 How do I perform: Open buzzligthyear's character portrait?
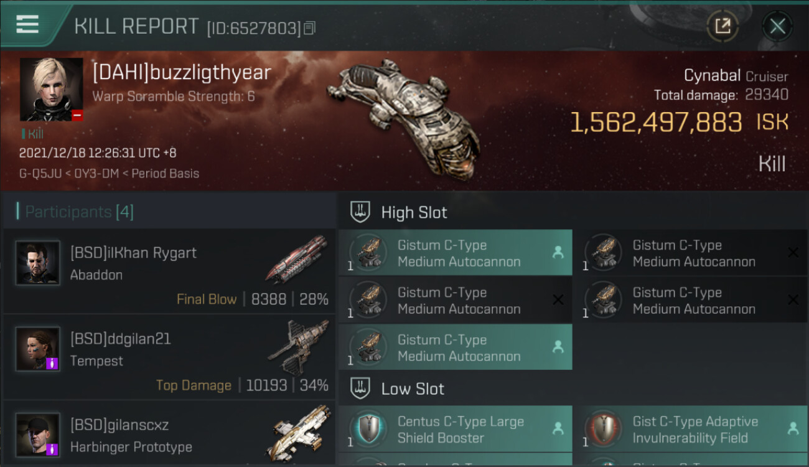click(51, 90)
